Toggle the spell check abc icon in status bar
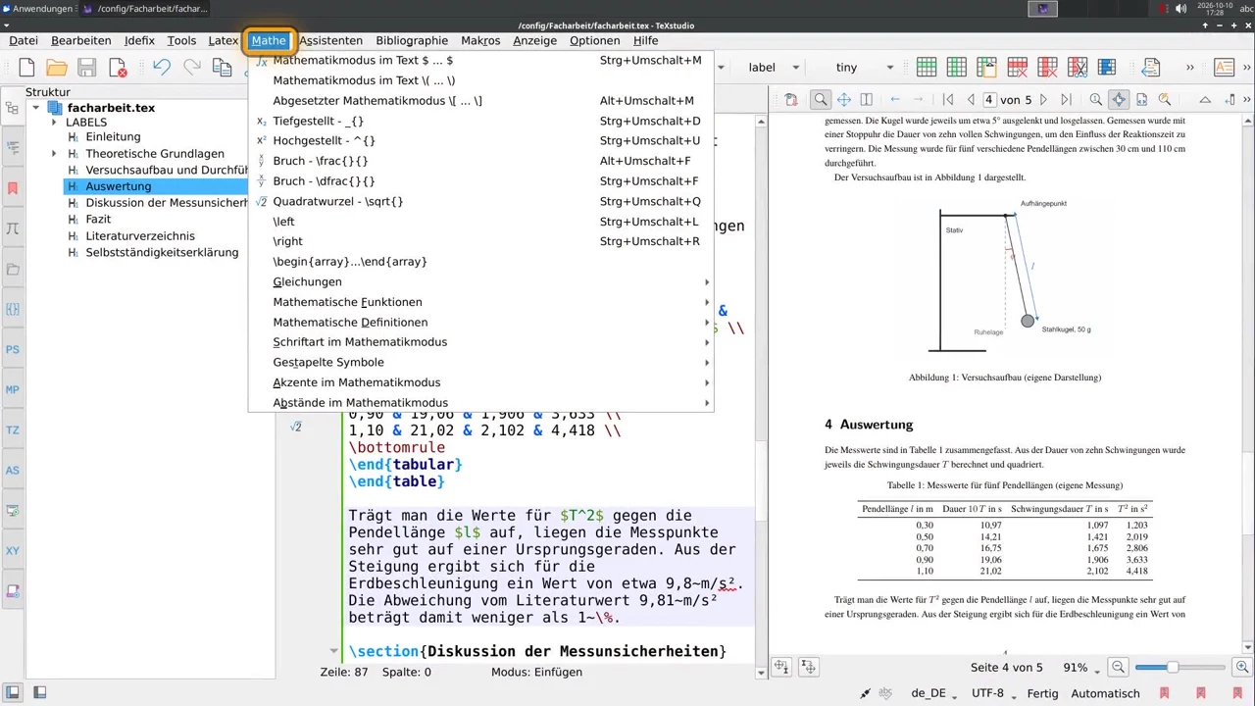Screen dimensions: 1255x706 885,693
